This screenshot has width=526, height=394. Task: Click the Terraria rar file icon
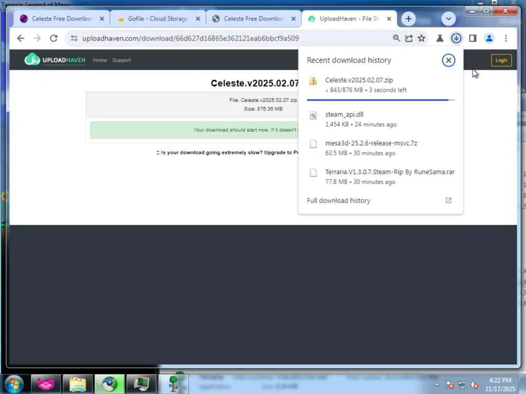(x=313, y=173)
